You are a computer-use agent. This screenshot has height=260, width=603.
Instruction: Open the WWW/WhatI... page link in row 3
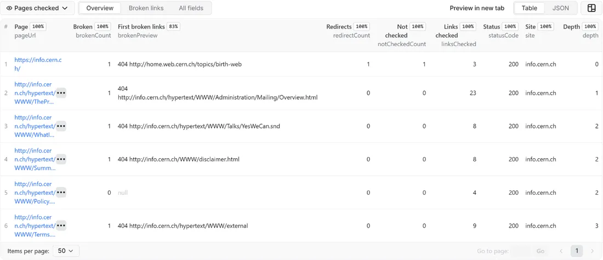coord(34,126)
